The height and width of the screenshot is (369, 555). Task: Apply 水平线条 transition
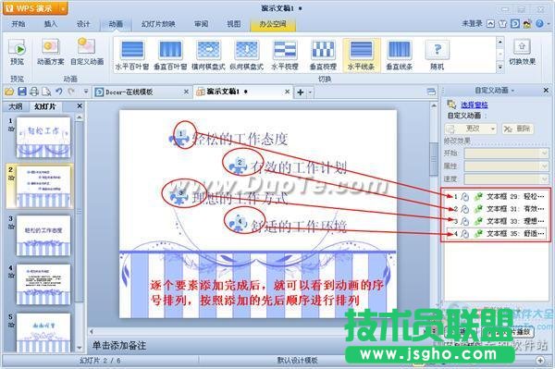tap(361, 55)
